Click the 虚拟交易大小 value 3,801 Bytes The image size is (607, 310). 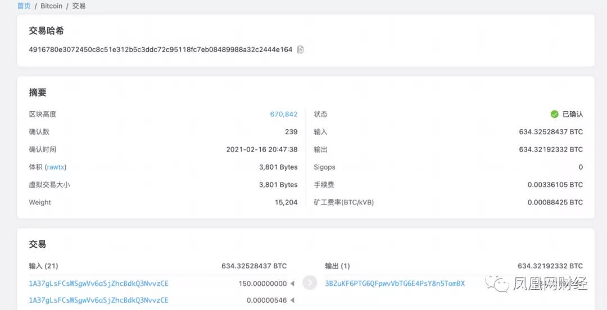278,185
